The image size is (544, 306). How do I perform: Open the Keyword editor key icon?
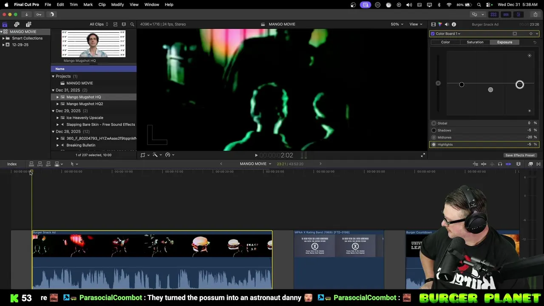[x=39, y=14]
